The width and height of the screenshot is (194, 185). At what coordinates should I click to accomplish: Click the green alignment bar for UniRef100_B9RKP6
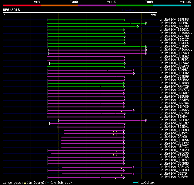(x=86, y=20)
